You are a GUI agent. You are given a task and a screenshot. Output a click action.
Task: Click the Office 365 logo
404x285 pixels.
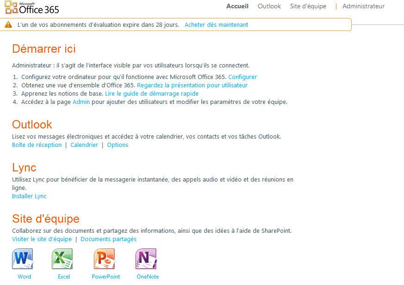click(31, 7)
